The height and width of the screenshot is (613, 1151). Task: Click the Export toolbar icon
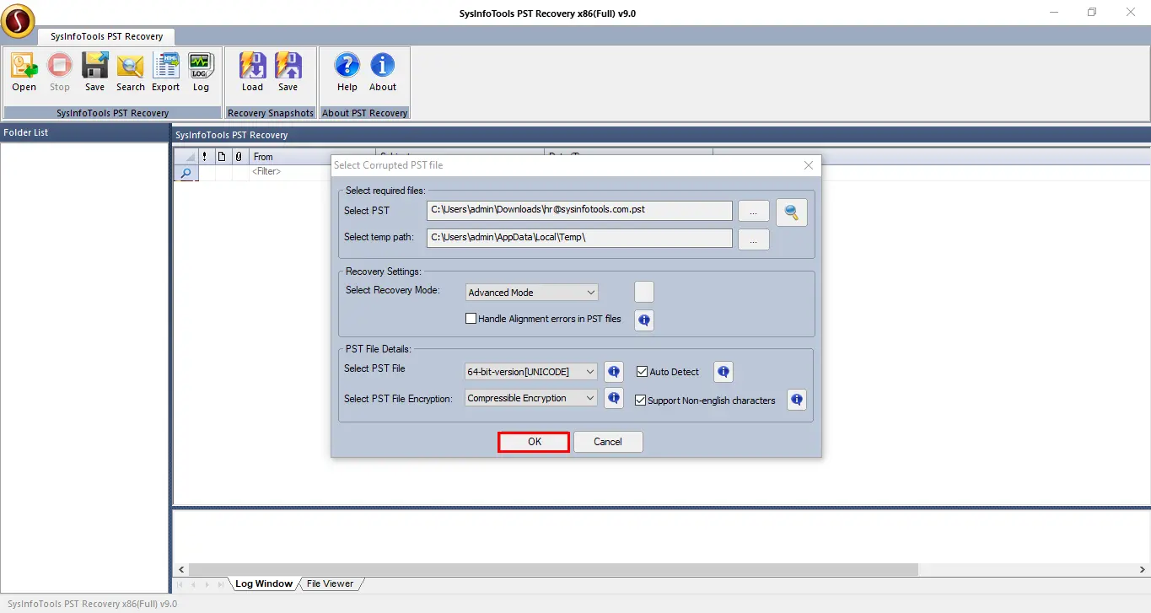click(166, 72)
